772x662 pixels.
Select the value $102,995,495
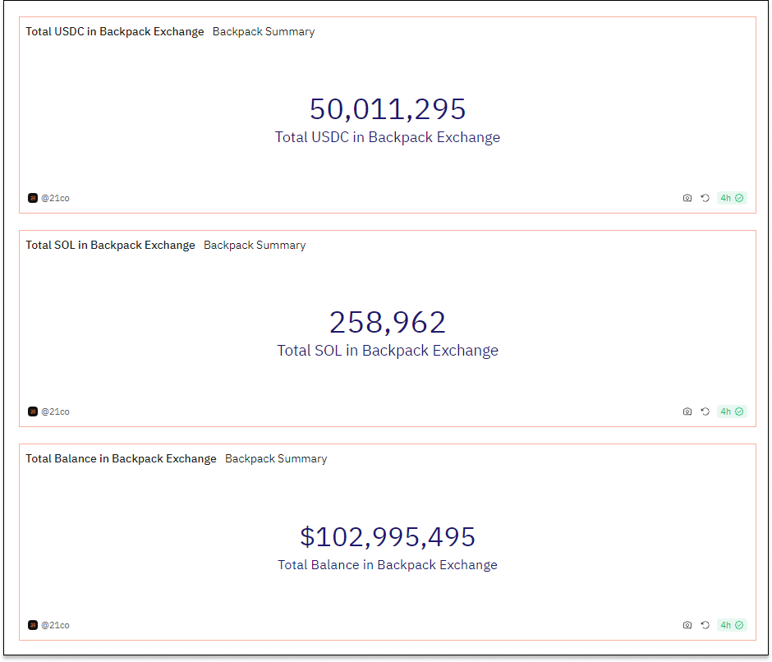(x=388, y=536)
